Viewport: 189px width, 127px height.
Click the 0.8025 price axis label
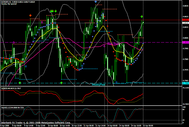(x=185, y=17)
